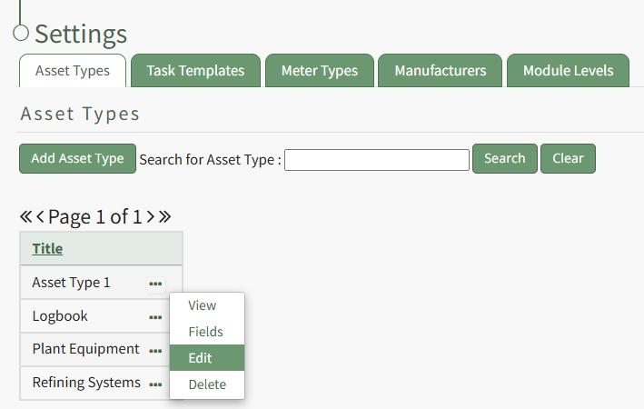This screenshot has width=644, height=409.
Task: Open the ellipsis menu for Plant Equipment
Action: (155, 351)
